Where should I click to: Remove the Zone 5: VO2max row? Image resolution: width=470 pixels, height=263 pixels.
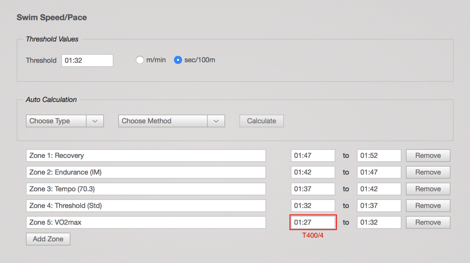click(x=428, y=223)
